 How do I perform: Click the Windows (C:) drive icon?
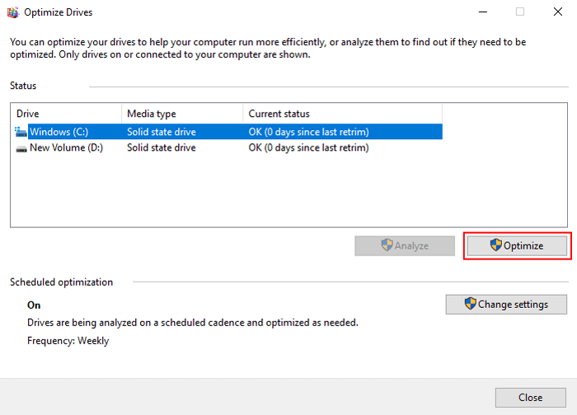pos(21,131)
